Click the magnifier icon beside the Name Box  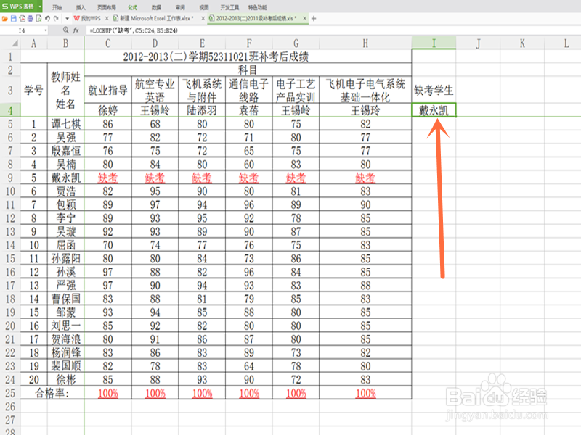click(x=65, y=30)
